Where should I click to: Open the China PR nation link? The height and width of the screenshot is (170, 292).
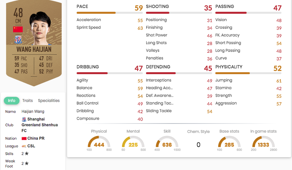pos(36,138)
